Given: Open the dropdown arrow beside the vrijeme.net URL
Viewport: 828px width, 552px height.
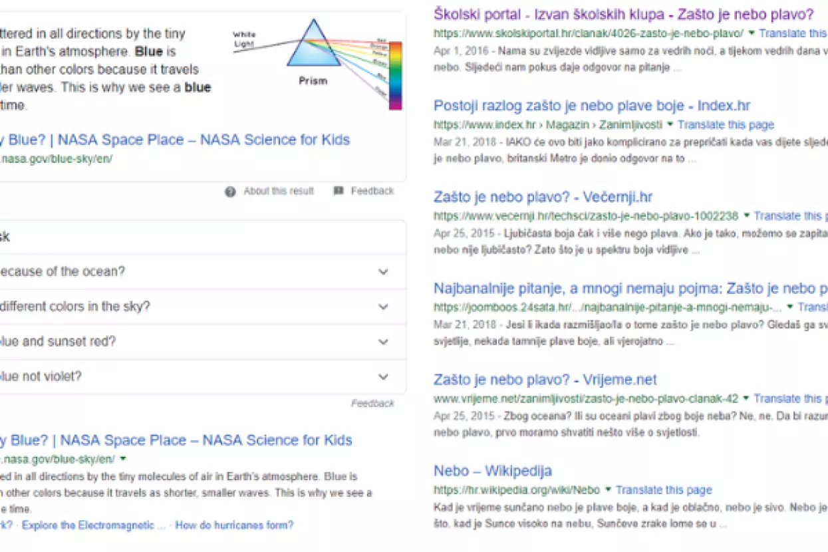Looking at the screenshot, I should [746, 398].
